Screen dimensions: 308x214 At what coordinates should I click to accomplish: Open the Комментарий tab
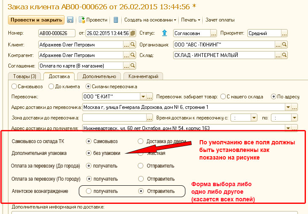[143, 76]
